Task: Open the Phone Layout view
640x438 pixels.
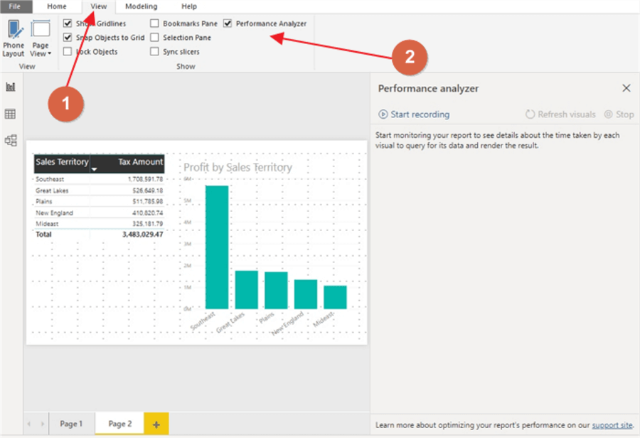Action: tap(14, 38)
